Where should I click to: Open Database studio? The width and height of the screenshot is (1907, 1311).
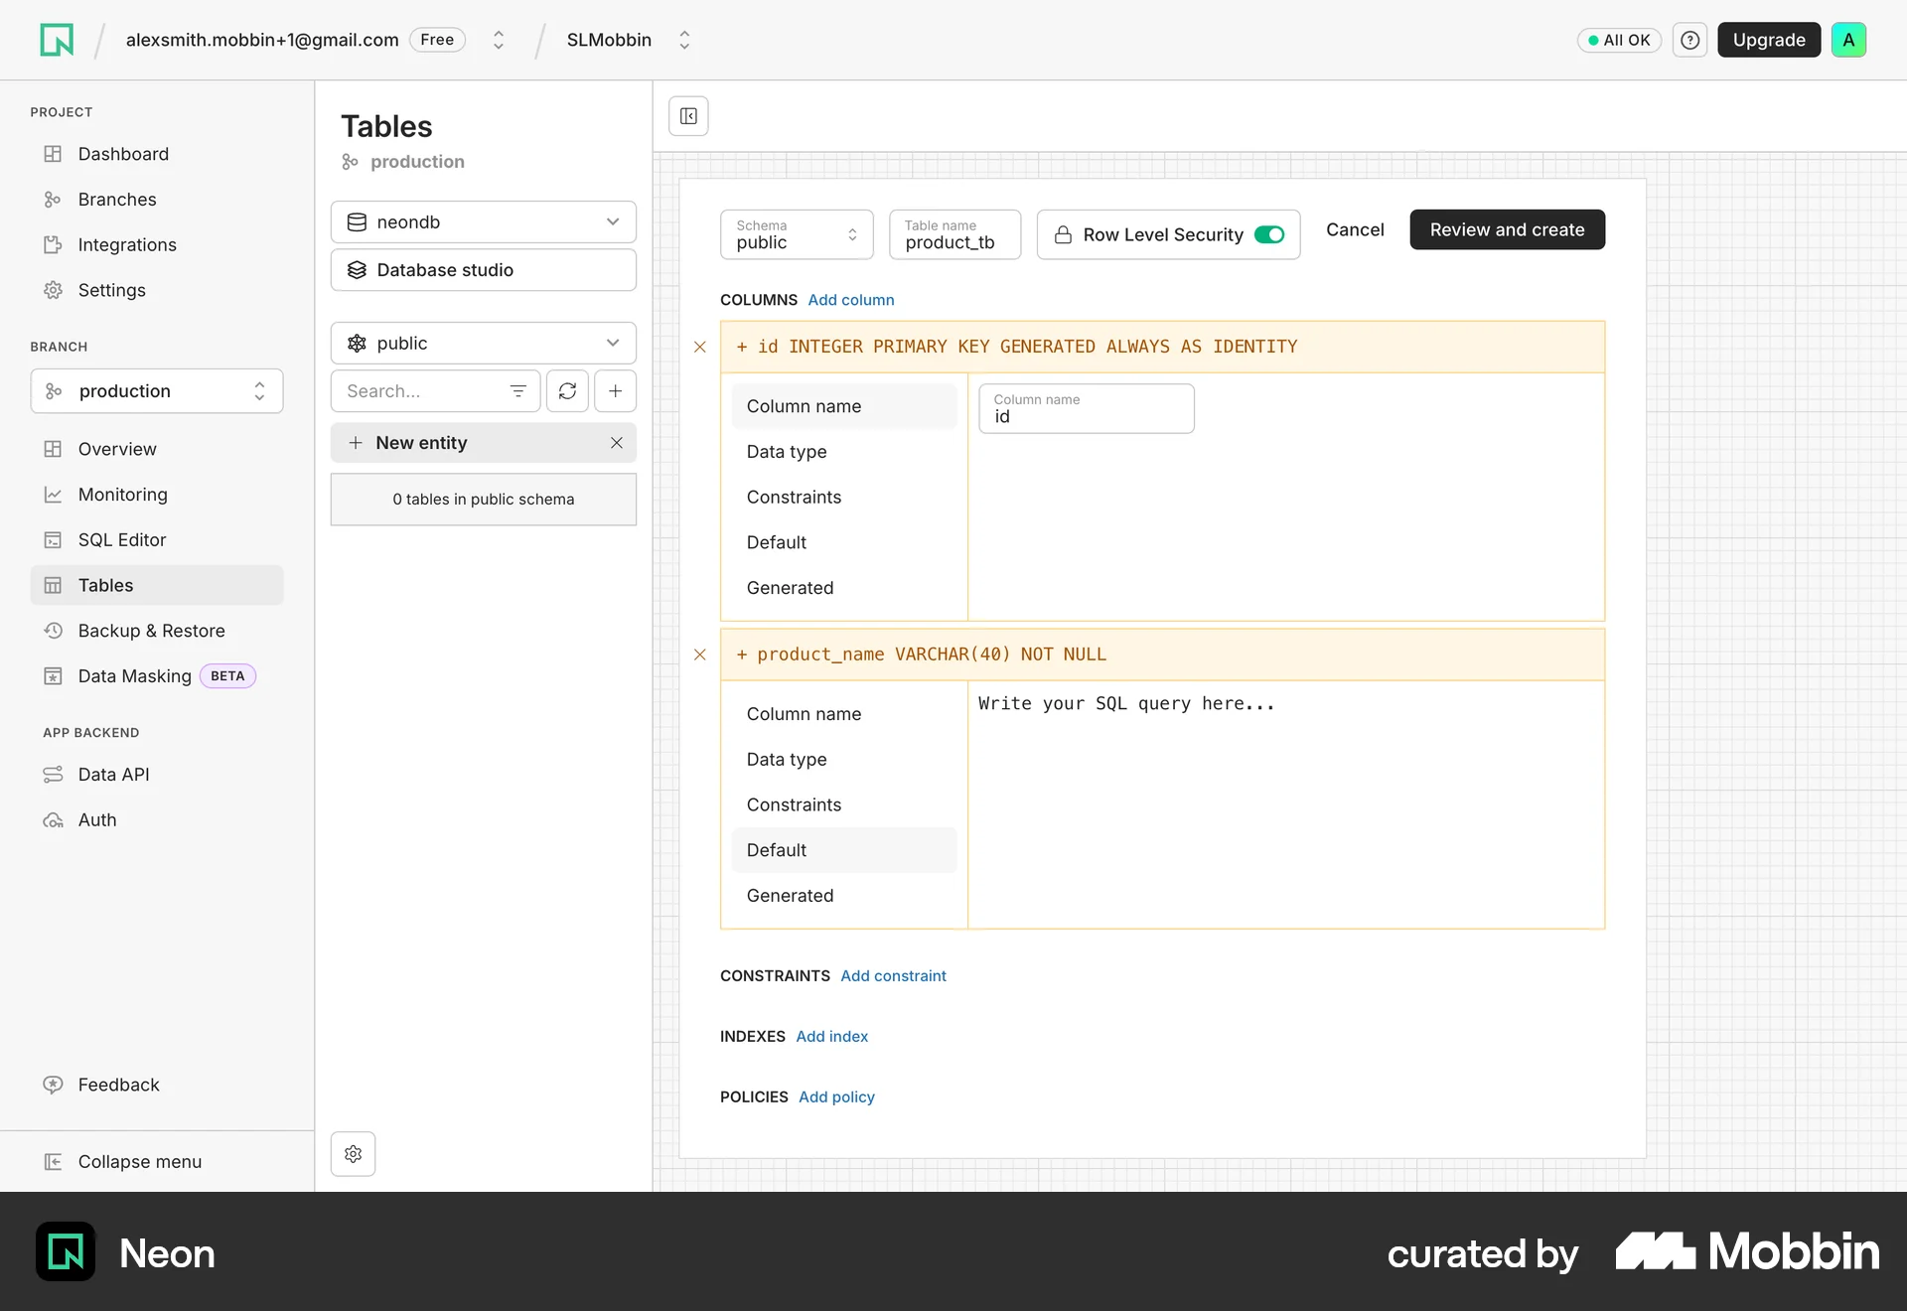point(484,270)
